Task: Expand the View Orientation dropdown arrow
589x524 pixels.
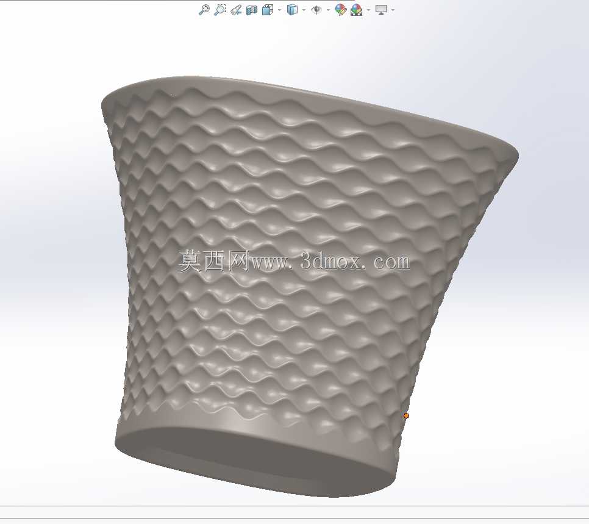Action: coord(279,10)
